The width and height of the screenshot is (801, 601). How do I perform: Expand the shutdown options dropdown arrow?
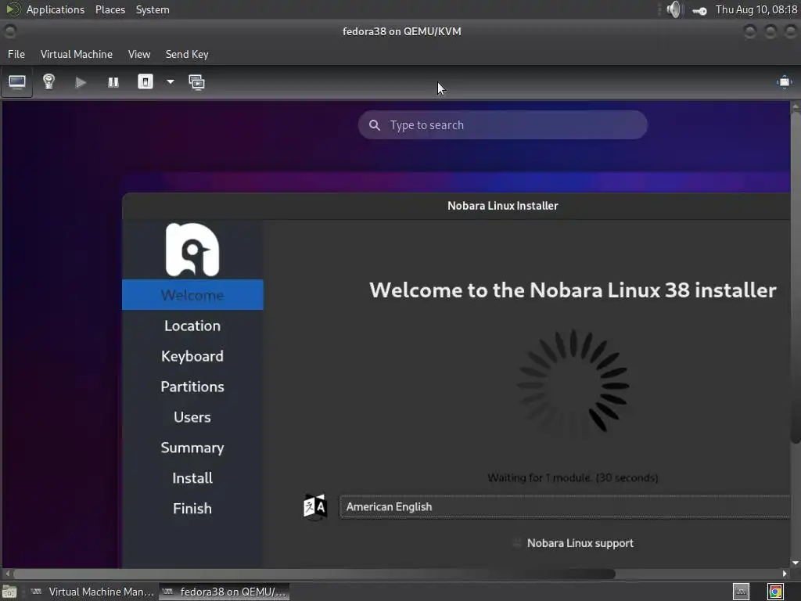(170, 81)
